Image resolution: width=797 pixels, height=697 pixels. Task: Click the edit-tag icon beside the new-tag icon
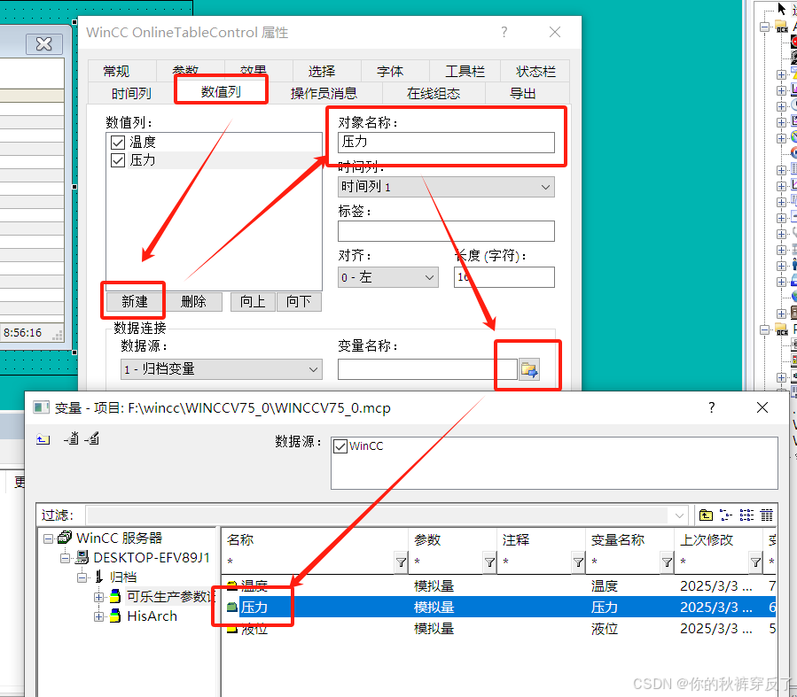[x=92, y=438]
